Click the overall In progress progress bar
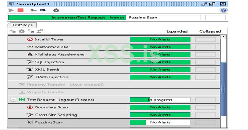This screenshot has width=248, height=130. 104,18
